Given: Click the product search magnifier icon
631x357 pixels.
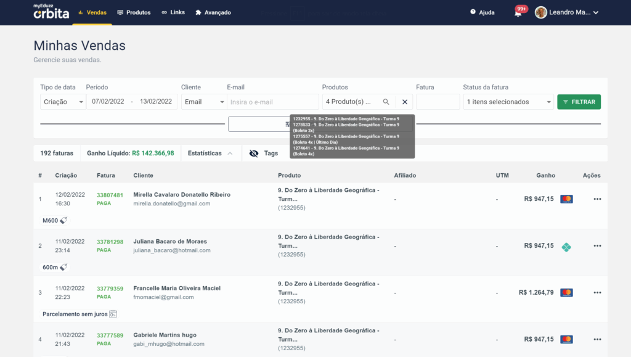Looking at the screenshot, I should (x=386, y=102).
